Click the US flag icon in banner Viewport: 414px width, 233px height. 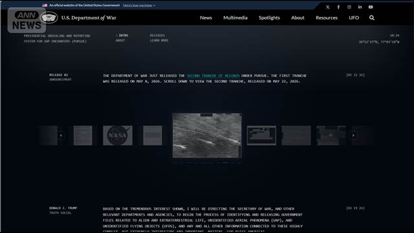45,5
